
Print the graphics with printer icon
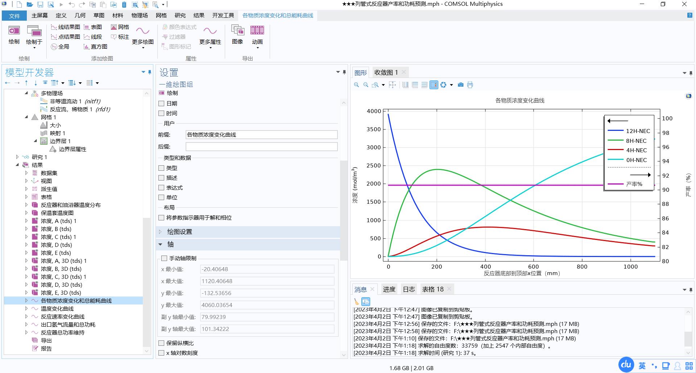pos(470,85)
